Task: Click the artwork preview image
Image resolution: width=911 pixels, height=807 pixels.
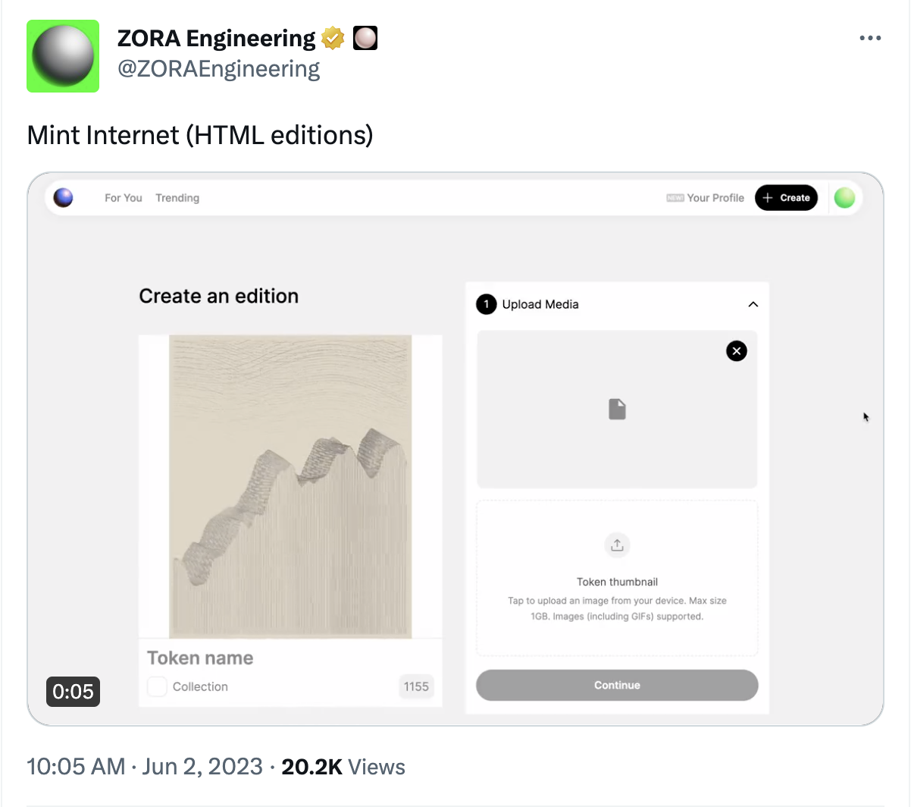Action: click(x=290, y=486)
